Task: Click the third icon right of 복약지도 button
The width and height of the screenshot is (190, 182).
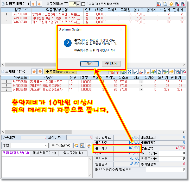Action: point(88,145)
